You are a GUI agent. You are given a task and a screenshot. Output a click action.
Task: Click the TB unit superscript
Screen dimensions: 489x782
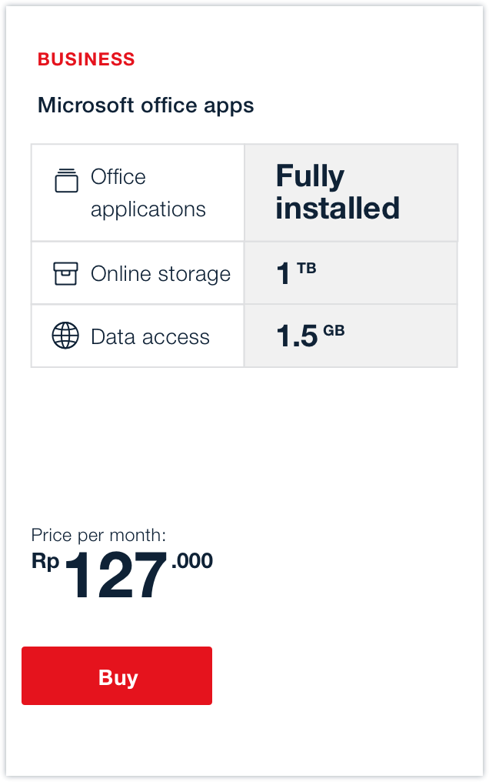coord(306,268)
